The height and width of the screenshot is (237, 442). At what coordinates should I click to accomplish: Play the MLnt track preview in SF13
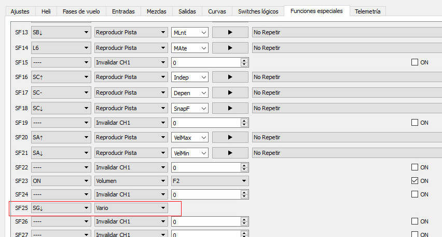[x=230, y=32]
